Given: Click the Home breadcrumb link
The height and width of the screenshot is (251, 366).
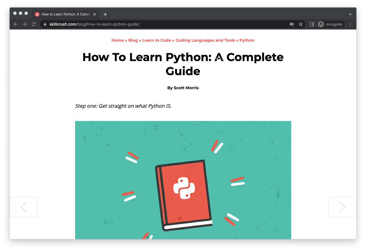Looking at the screenshot, I should tap(118, 40).
